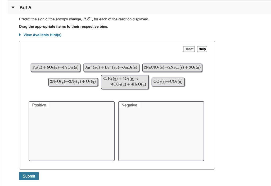Click inside the Negative bin

click(x=161, y=132)
